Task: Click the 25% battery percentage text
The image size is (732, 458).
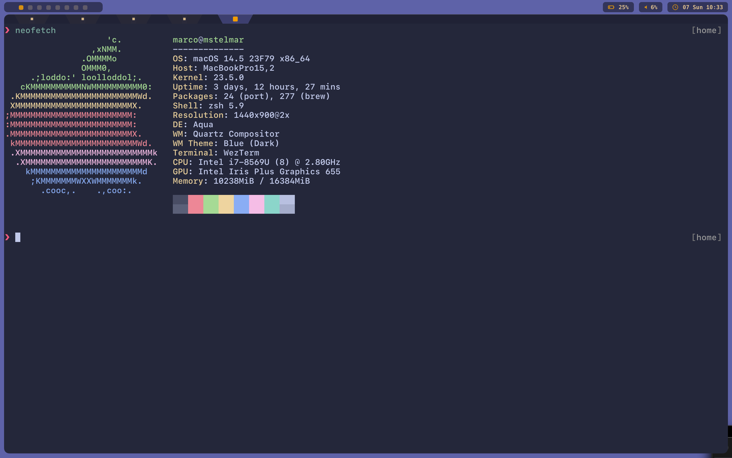Action: pos(623,7)
